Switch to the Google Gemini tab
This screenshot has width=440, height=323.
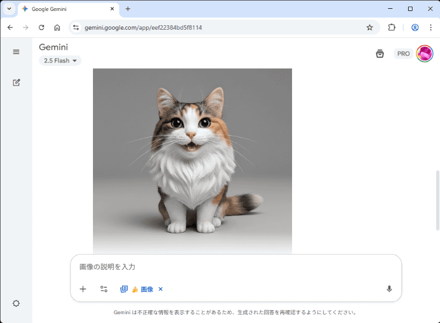click(x=66, y=9)
